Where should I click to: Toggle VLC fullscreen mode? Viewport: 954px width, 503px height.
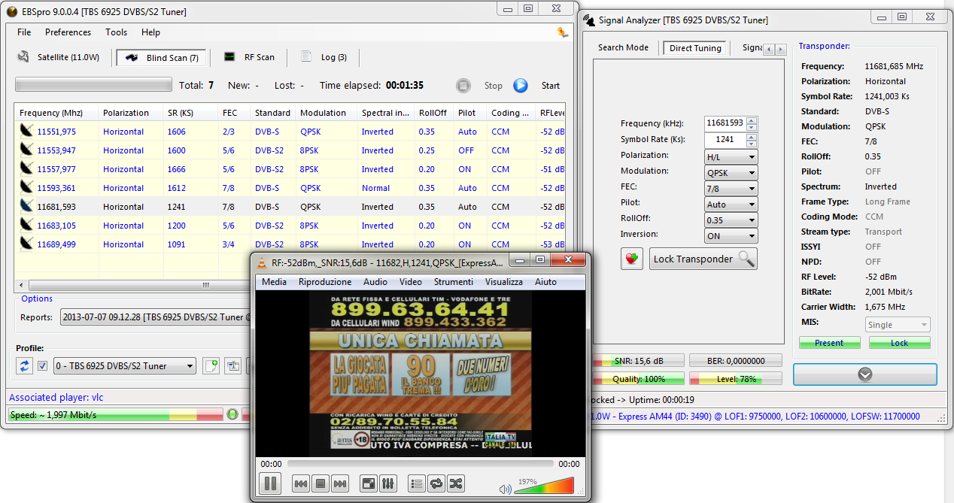[x=369, y=483]
